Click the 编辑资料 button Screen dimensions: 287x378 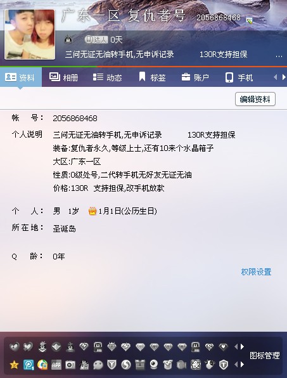coord(255,99)
